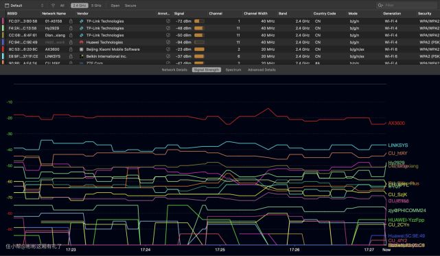The height and width of the screenshot is (256, 440).
Task: Click the 17:25 time marker on the graph
Action: (220, 249)
